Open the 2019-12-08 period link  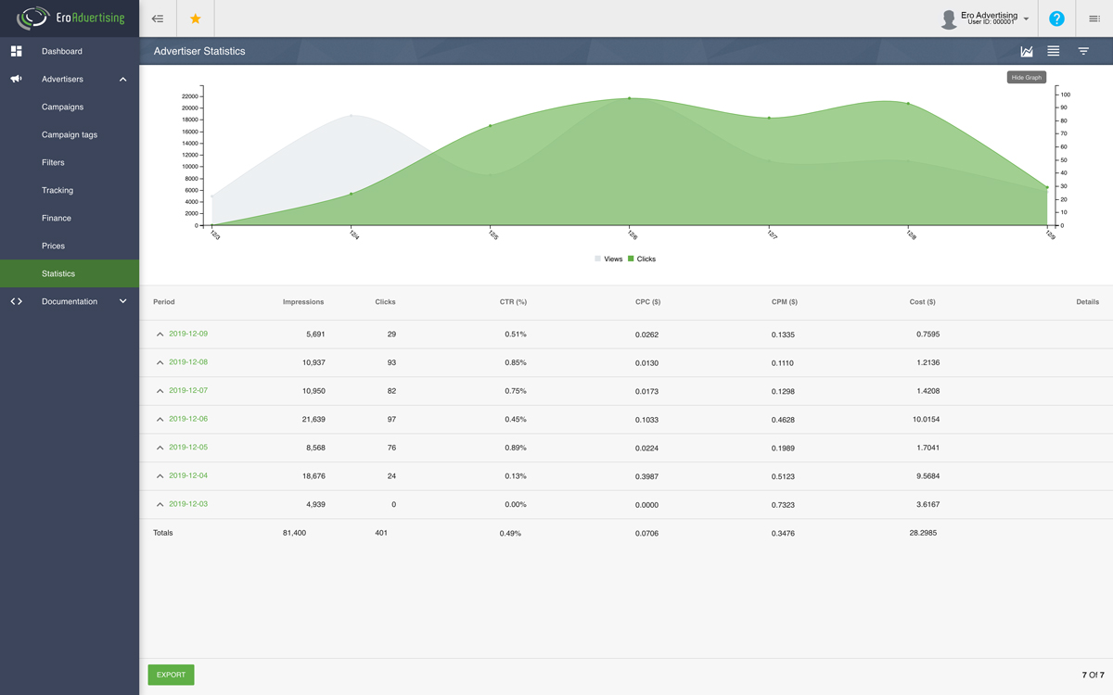coord(188,362)
